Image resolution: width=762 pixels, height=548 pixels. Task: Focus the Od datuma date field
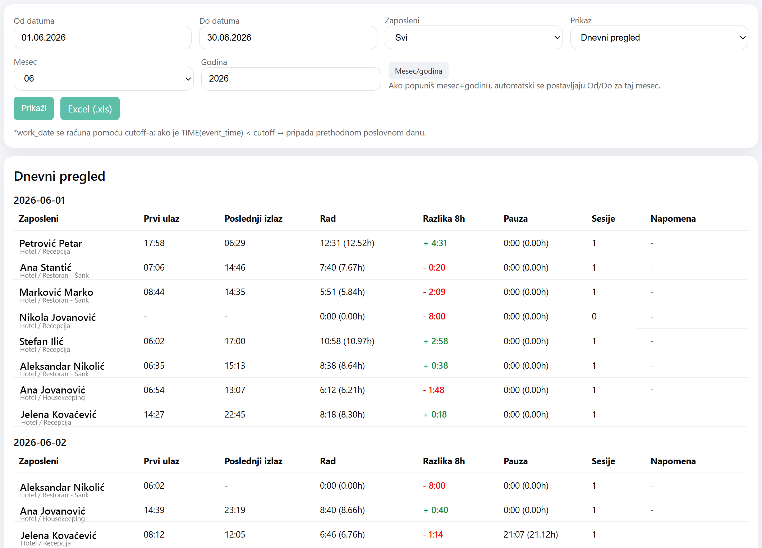click(x=102, y=37)
